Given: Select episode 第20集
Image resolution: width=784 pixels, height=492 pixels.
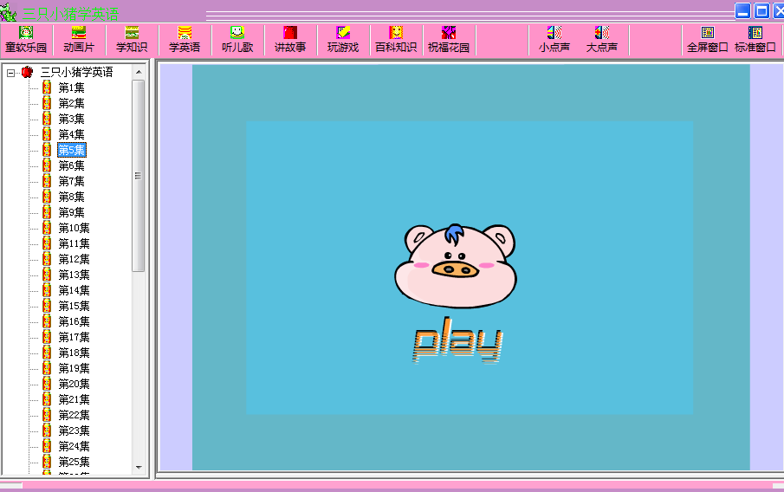Looking at the screenshot, I should [74, 384].
